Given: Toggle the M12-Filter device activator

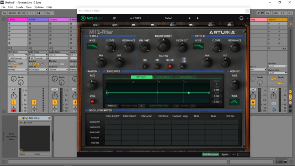Looking at the screenshot, I should click(x=20, y=118).
